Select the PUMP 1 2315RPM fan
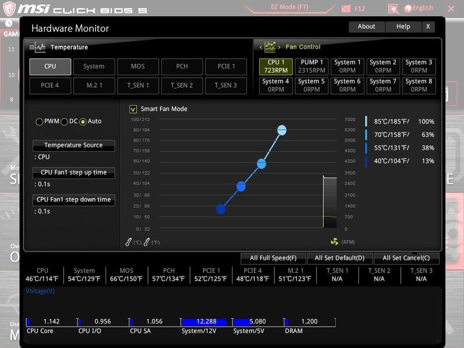This screenshot has width=464, height=348. (x=311, y=66)
